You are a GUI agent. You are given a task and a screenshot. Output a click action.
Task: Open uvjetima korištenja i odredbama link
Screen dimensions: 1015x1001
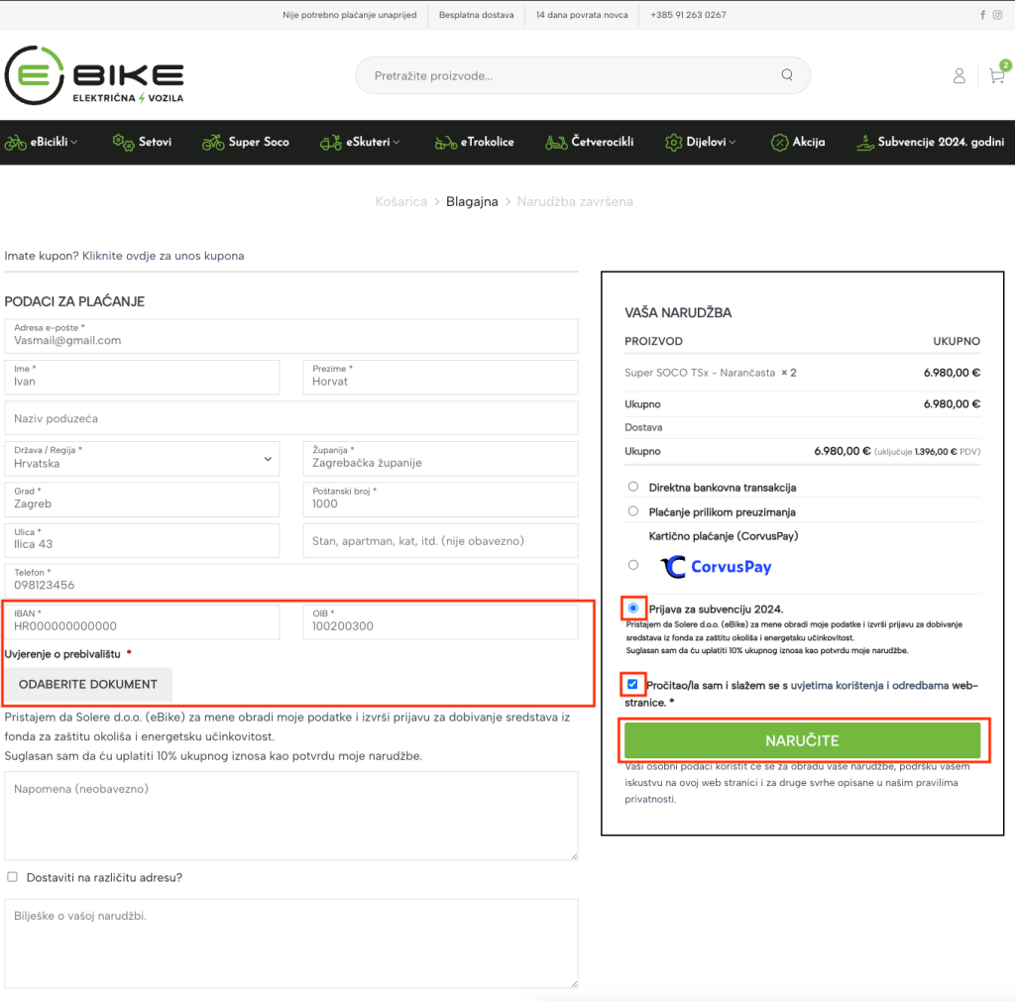point(869,685)
